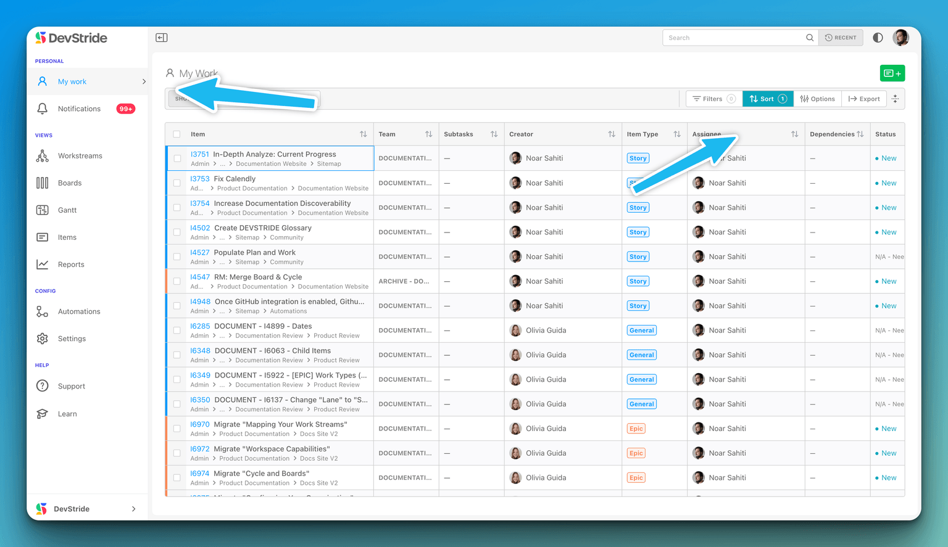
Task: Open My work in sidebar
Action: pyautogui.click(x=87, y=81)
